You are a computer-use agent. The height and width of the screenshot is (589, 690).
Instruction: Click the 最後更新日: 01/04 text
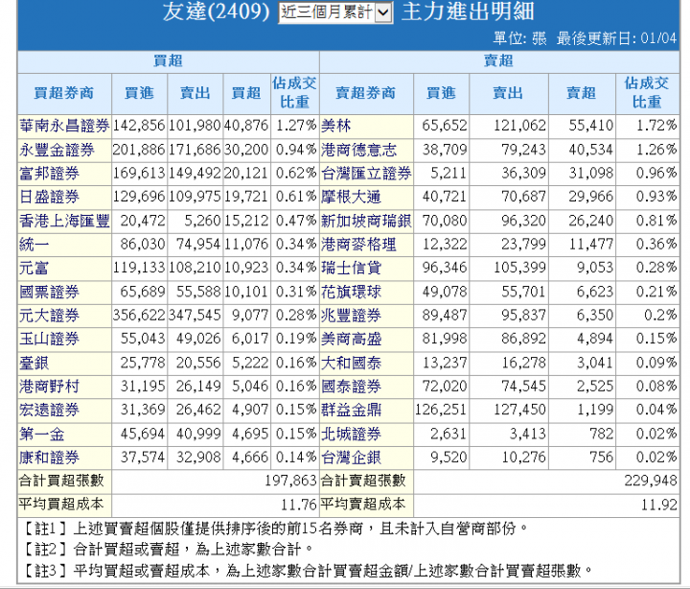pyautogui.click(x=616, y=38)
